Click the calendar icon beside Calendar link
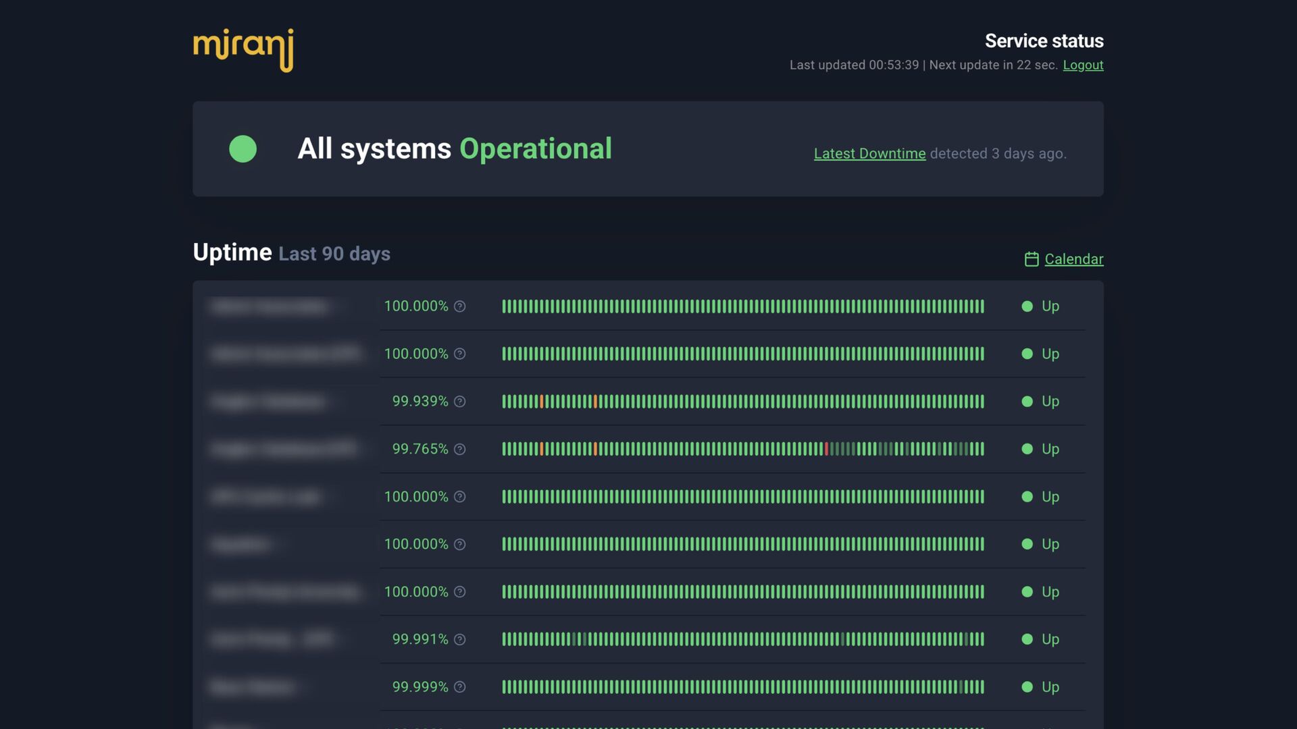Viewport: 1297px width, 729px height. point(1031,259)
